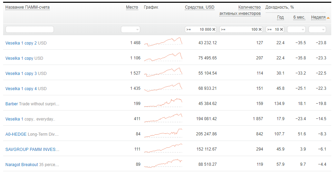This screenshot has width=333, height=173.
Task: View the chart thumbnail for Veselka 1 copy 4
Action: [163, 87]
